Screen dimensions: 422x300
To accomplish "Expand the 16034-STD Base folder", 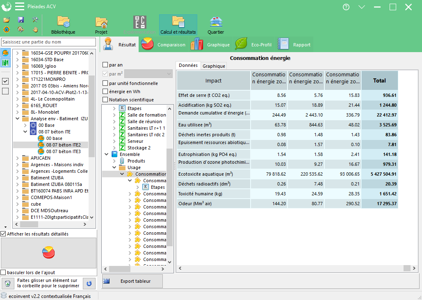I will [18, 60].
